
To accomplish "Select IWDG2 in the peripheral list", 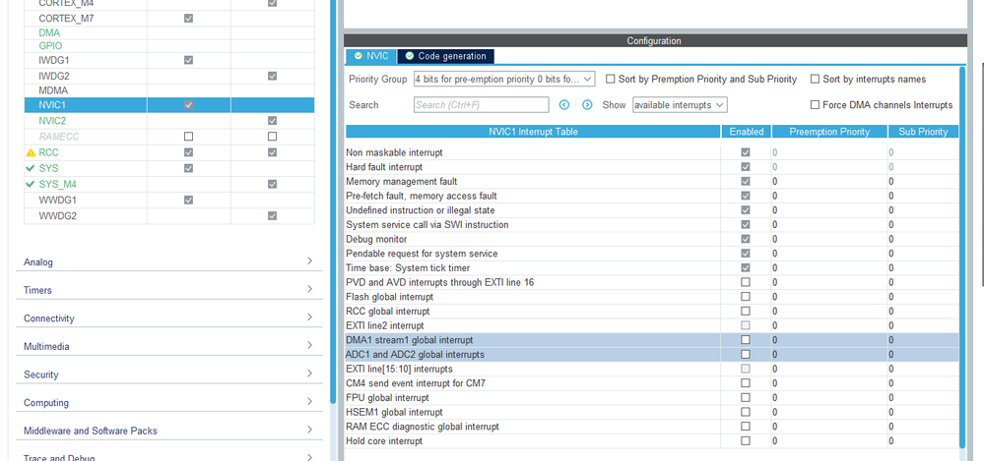I will pyautogui.click(x=168, y=76).
